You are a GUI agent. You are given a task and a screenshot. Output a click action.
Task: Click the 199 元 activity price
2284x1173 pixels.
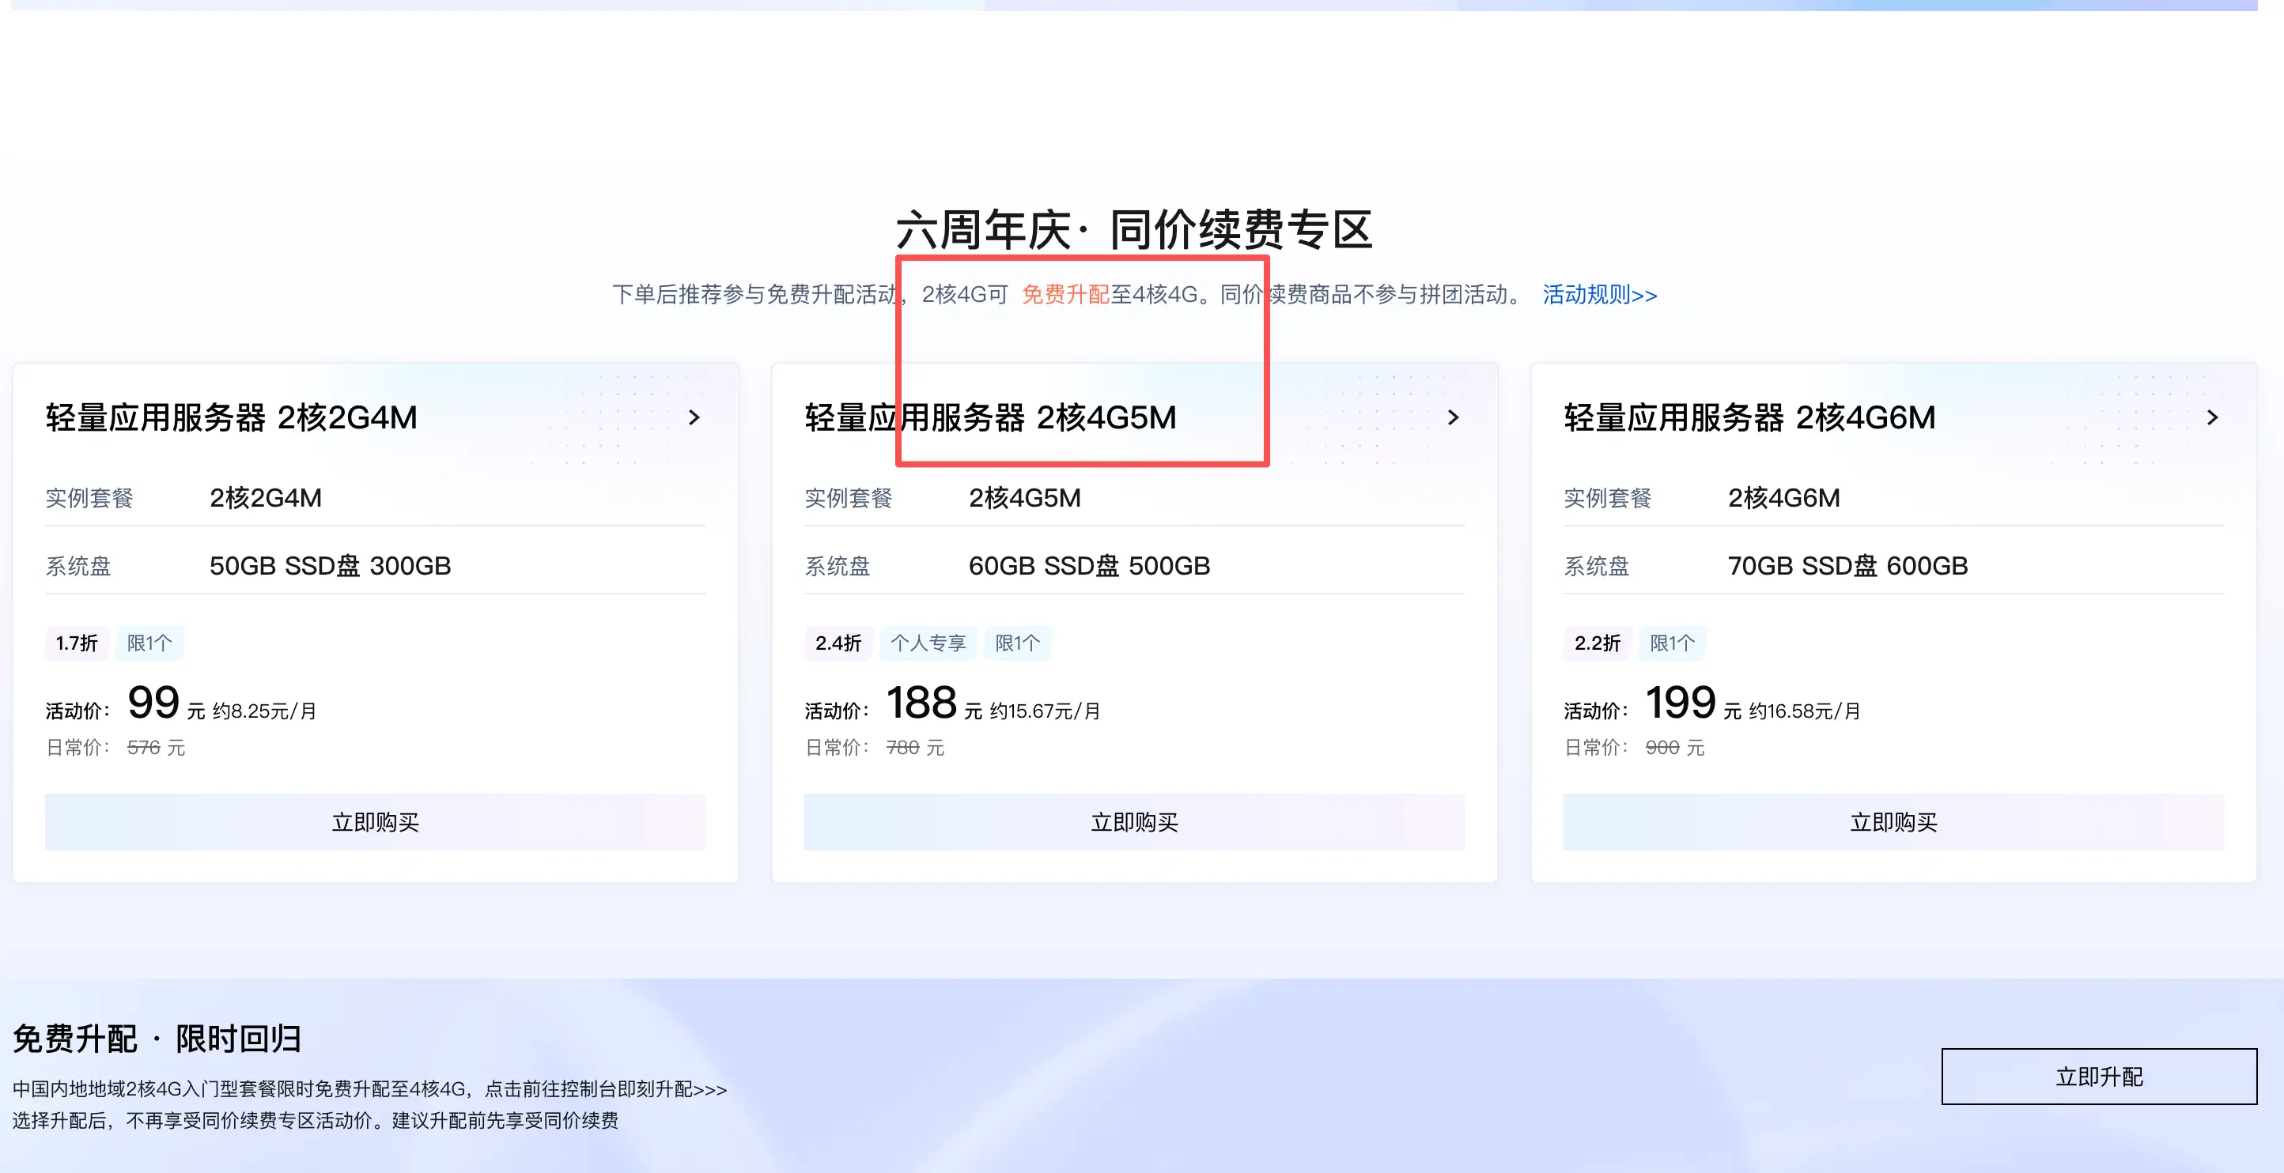tap(1692, 703)
